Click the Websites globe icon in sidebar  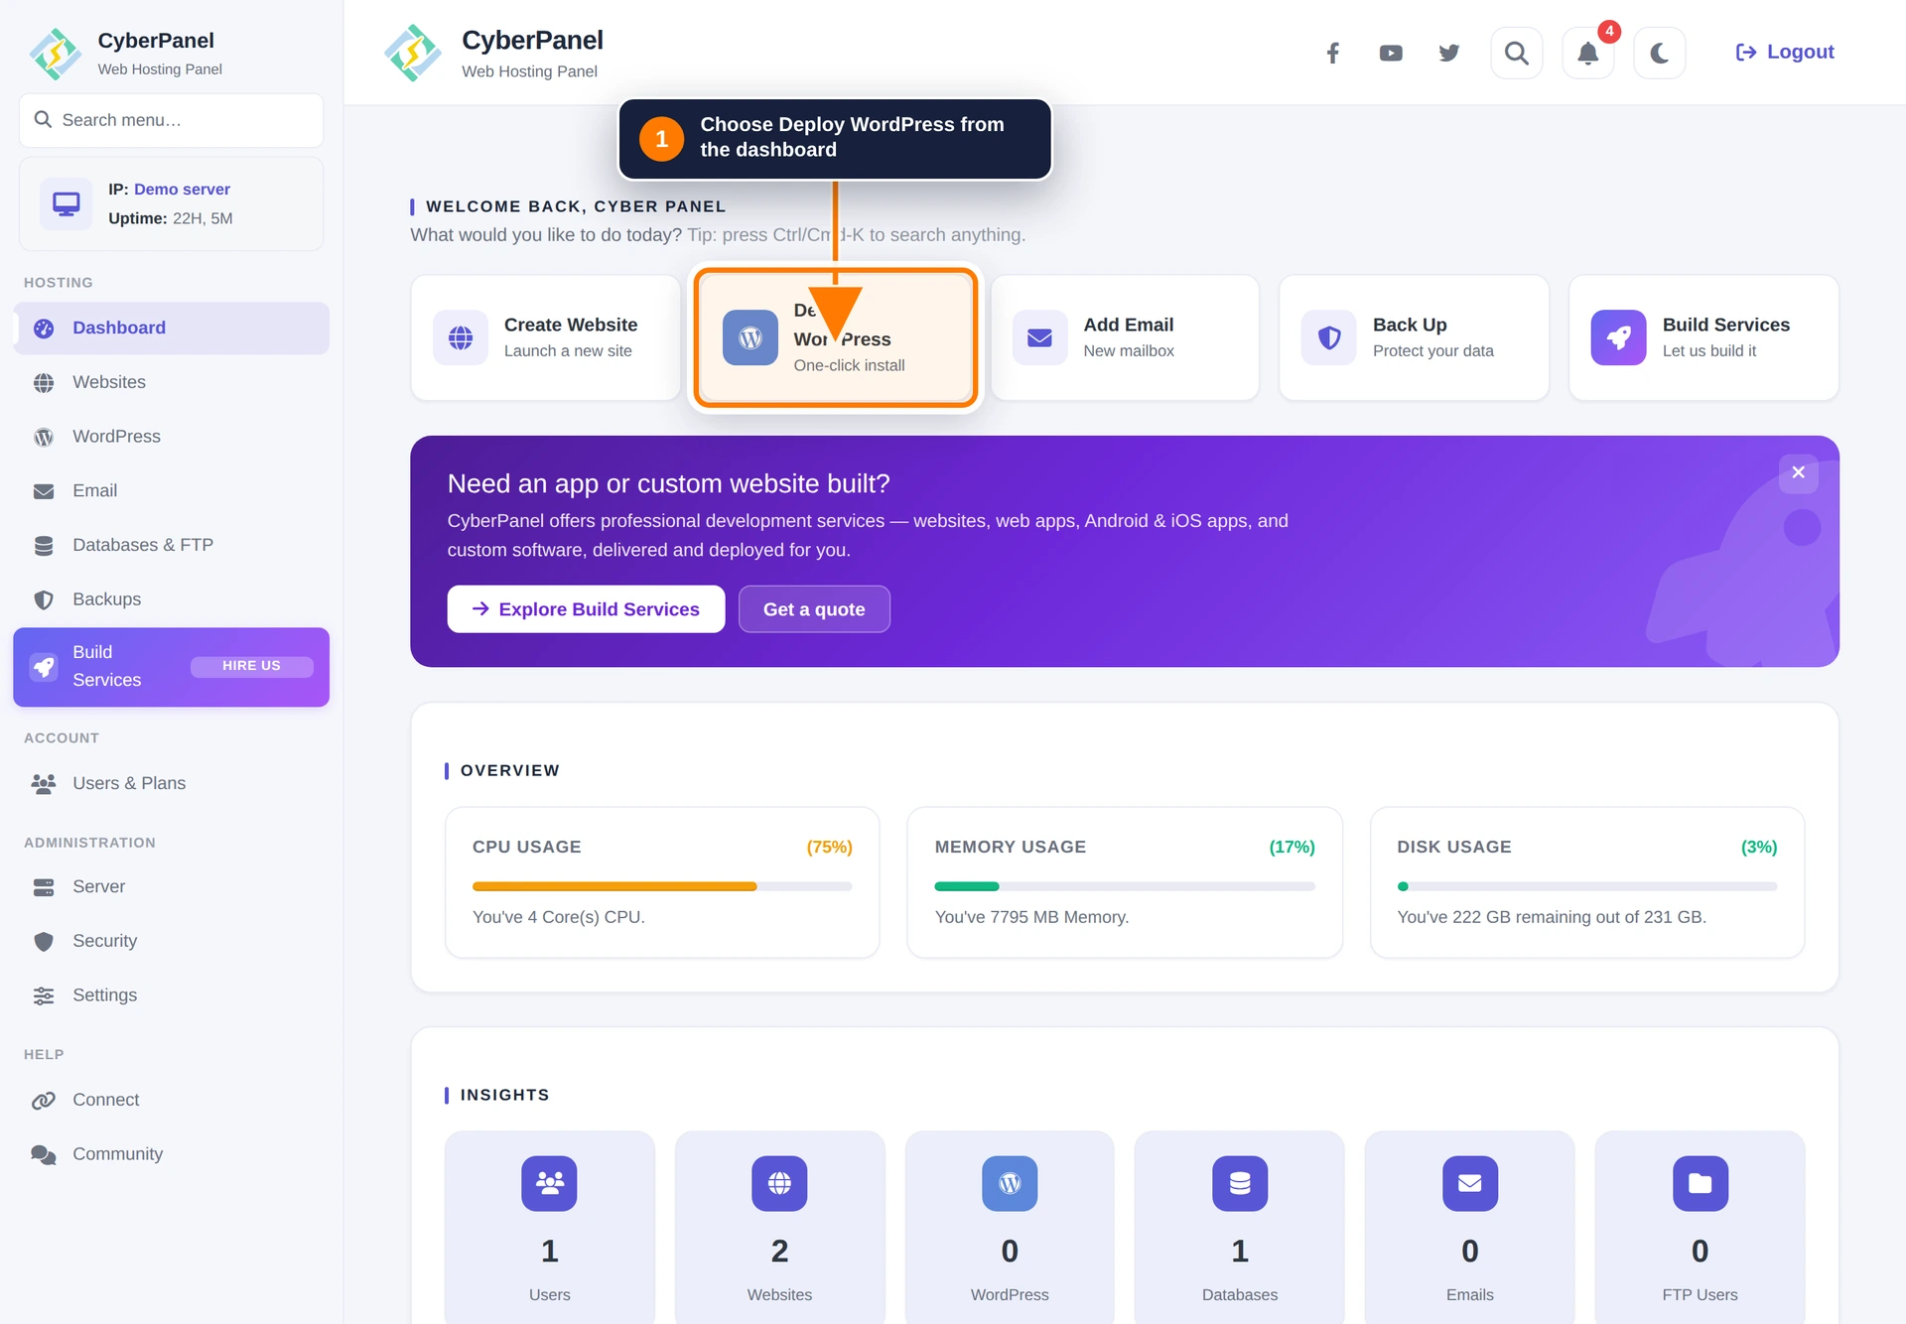(x=44, y=383)
